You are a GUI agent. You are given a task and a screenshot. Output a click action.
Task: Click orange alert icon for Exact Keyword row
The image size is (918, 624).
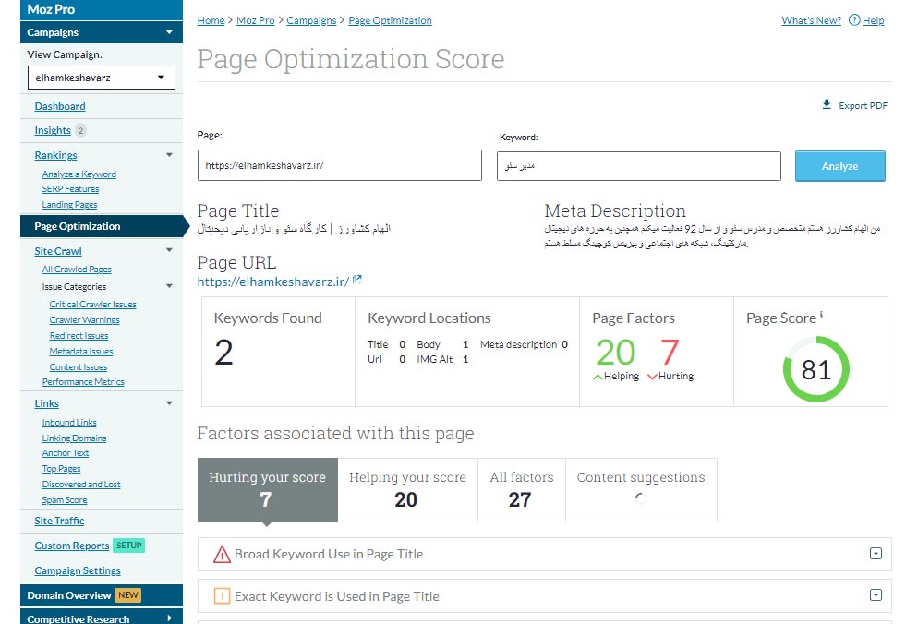click(222, 596)
